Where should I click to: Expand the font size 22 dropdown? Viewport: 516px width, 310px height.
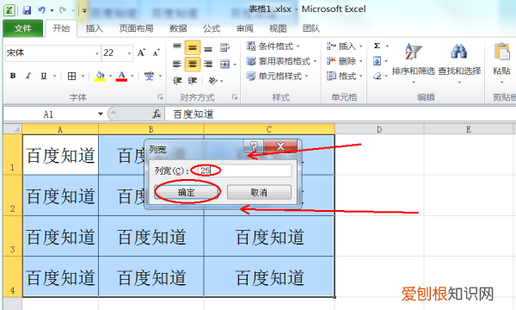(x=129, y=53)
